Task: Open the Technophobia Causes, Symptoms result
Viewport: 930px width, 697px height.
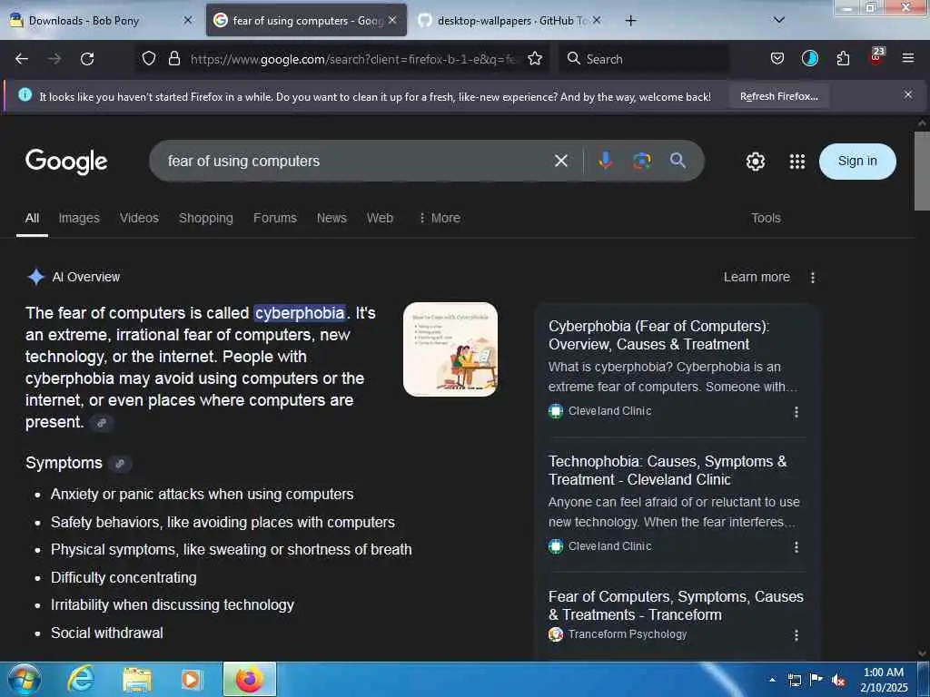Action: point(668,470)
